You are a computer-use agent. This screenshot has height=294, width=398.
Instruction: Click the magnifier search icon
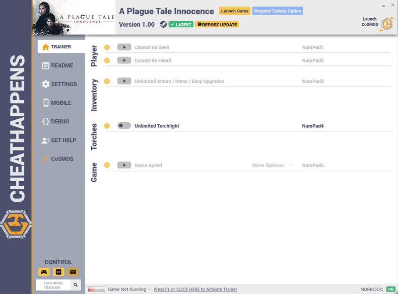click(76, 285)
